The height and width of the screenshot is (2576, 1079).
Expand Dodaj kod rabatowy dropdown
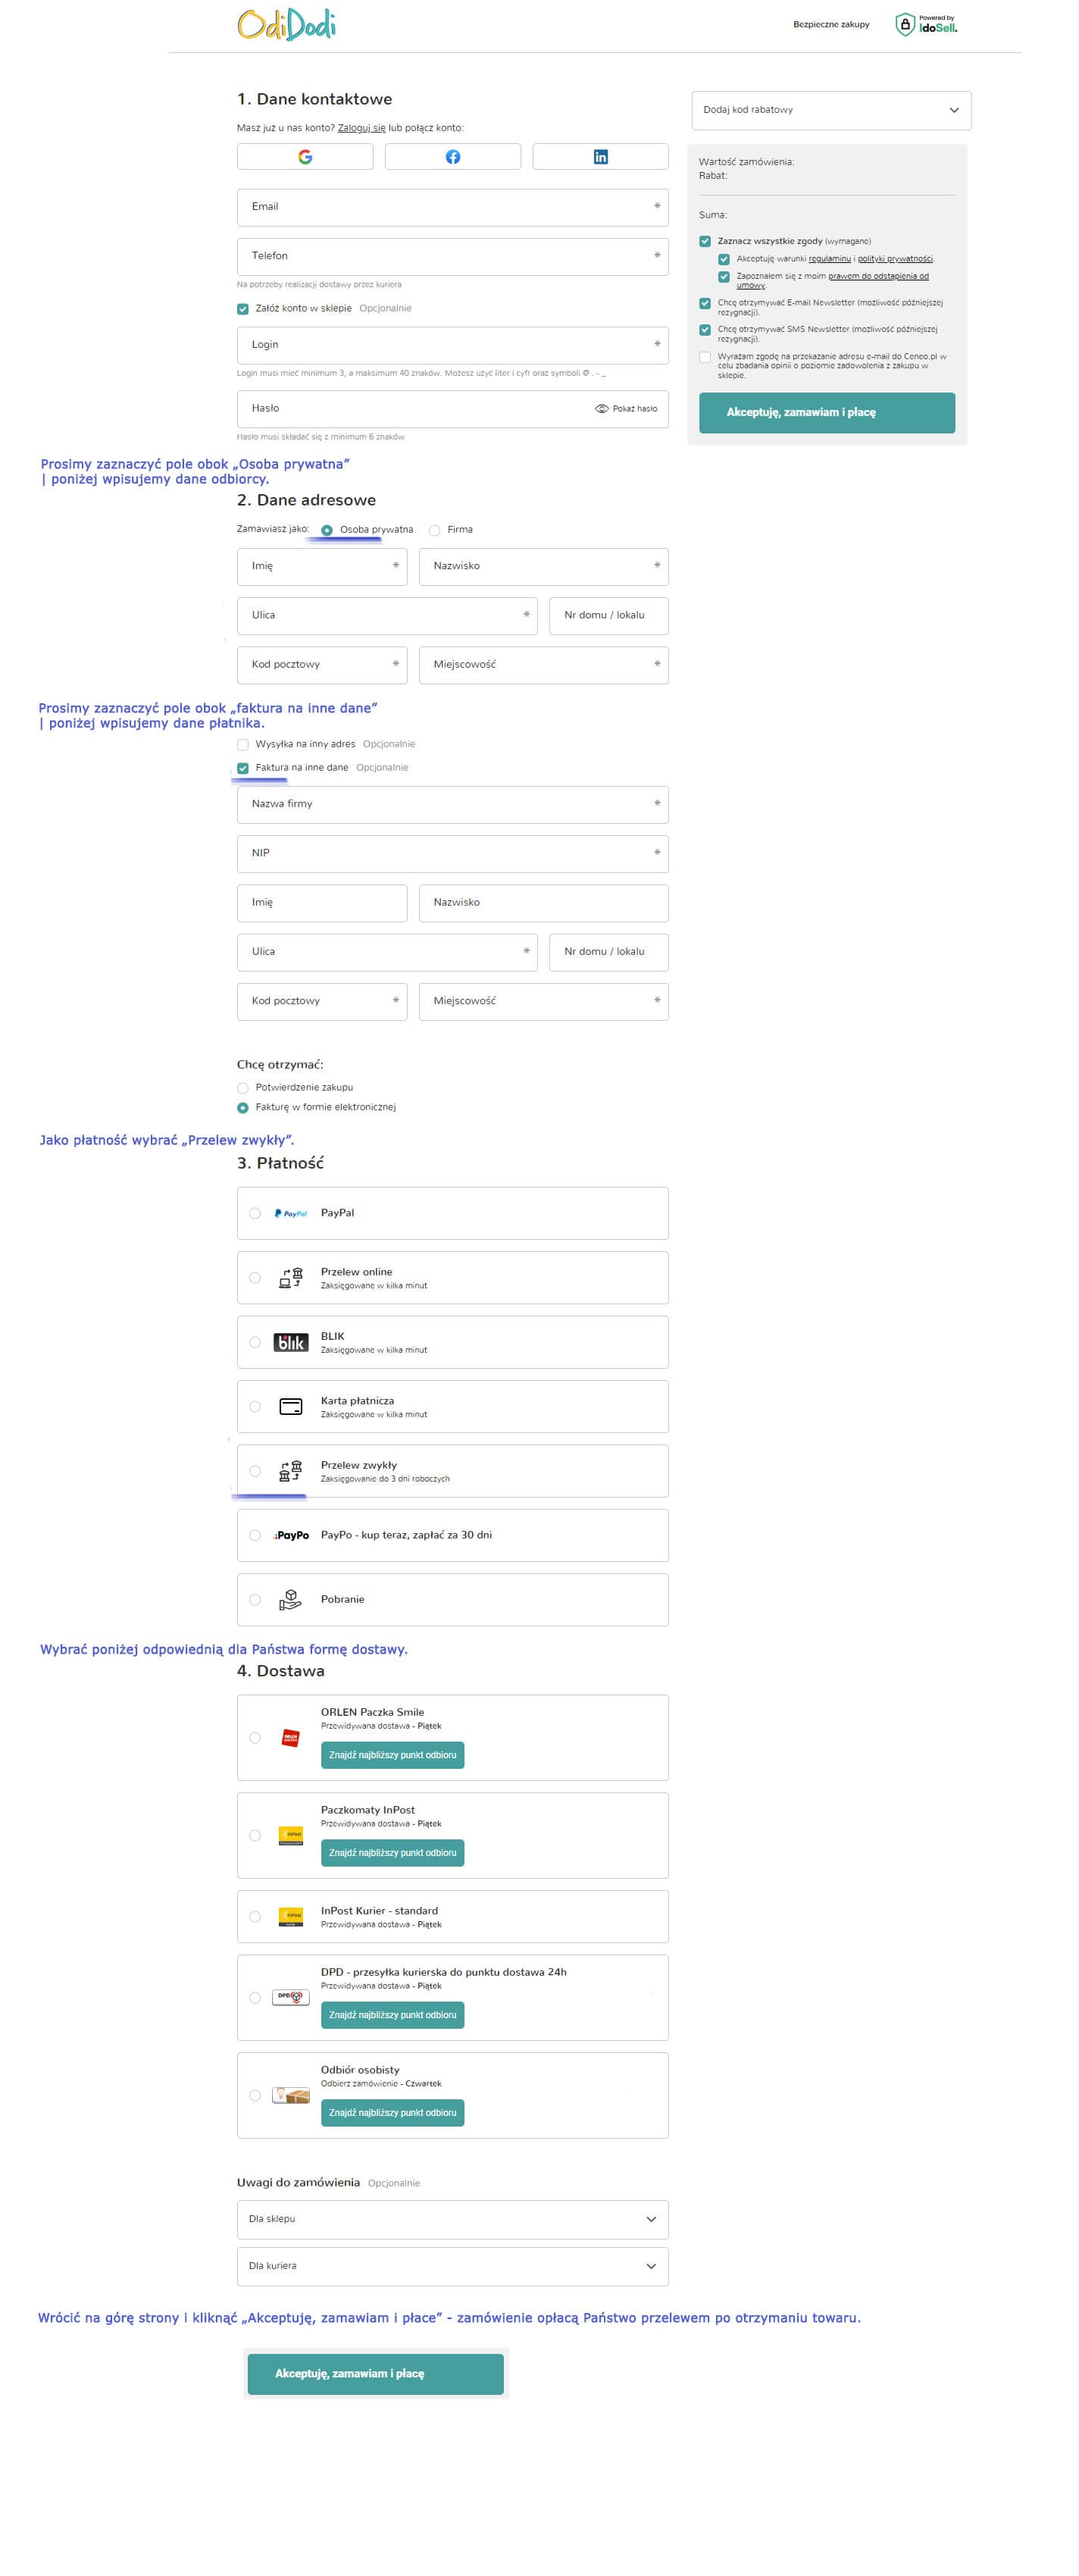pyautogui.click(x=831, y=110)
